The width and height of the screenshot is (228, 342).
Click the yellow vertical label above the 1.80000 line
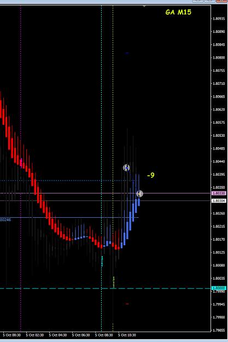(x=113, y=282)
